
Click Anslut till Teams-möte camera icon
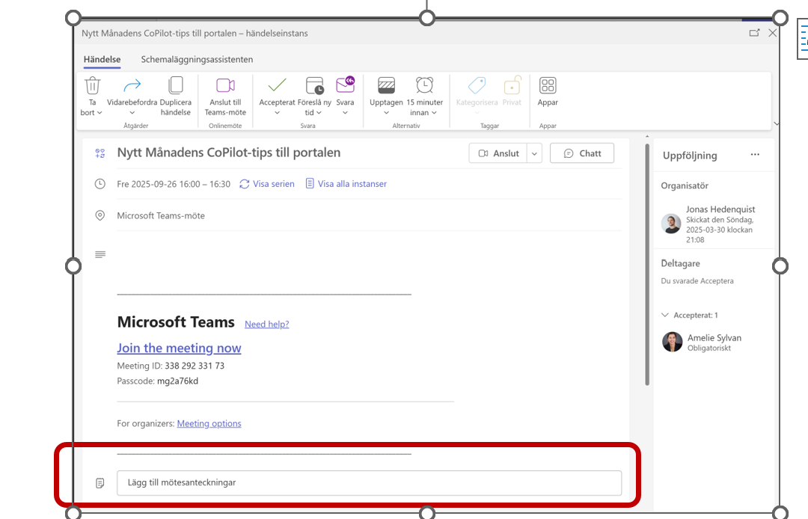pyautogui.click(x=225, y=85)
